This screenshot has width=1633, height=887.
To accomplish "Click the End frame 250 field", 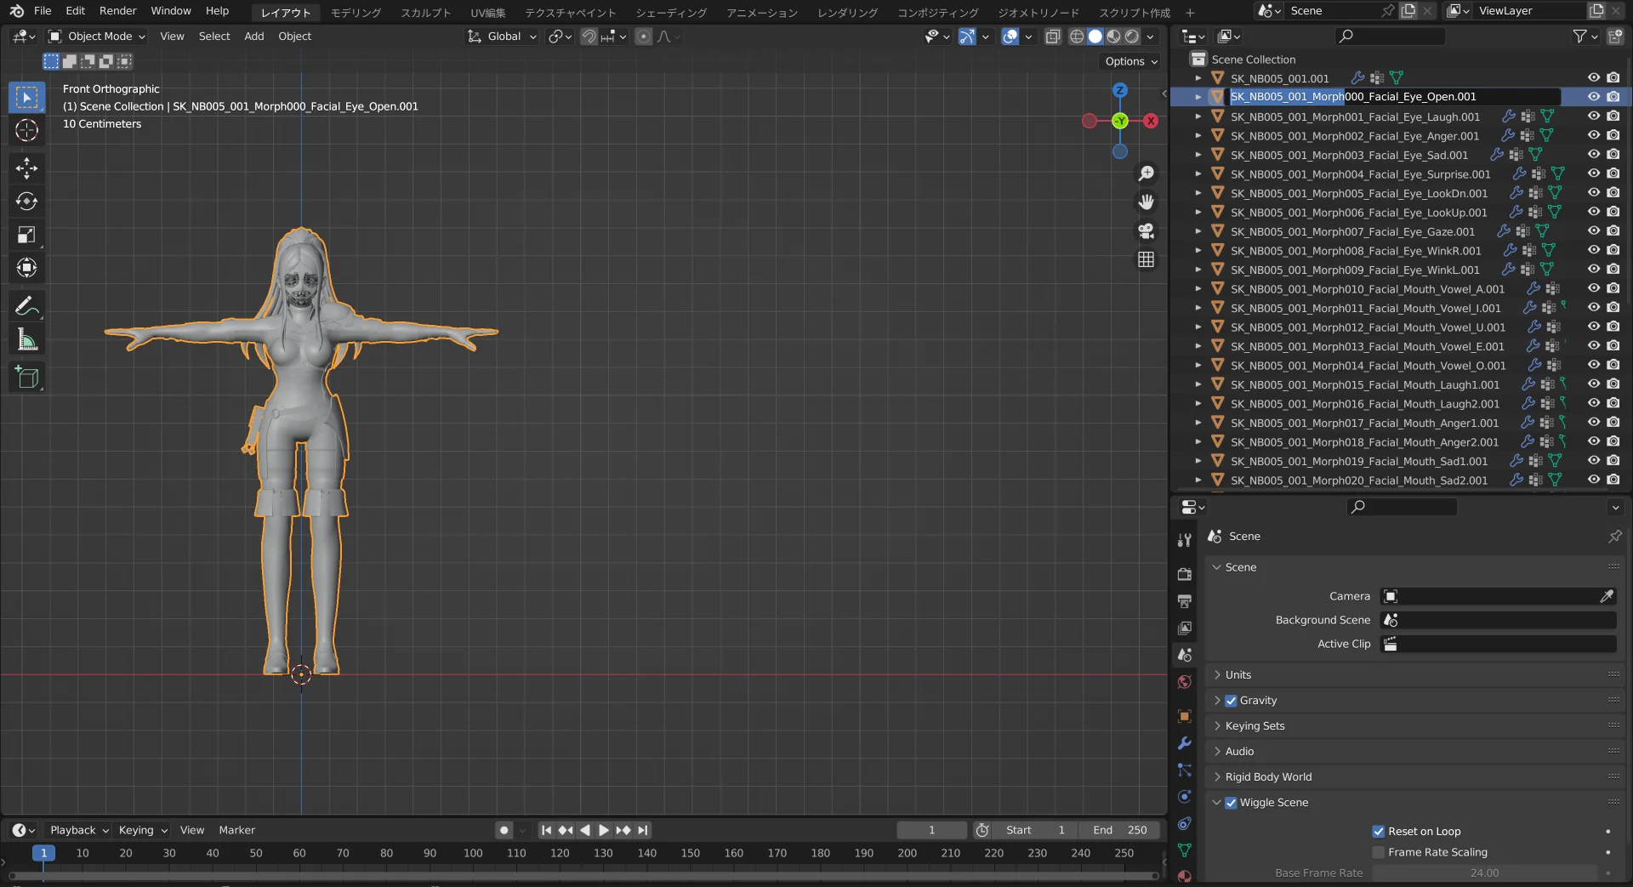I will pyautogui.click(x=1119, y=830).
